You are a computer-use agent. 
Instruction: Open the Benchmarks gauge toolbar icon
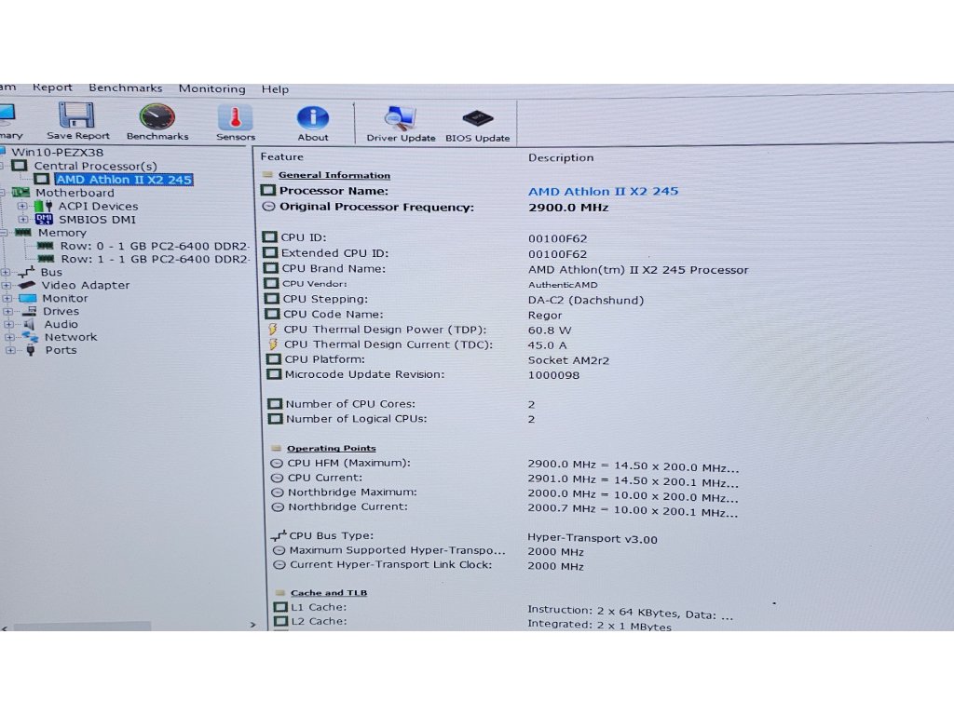(x=157, y=116)
